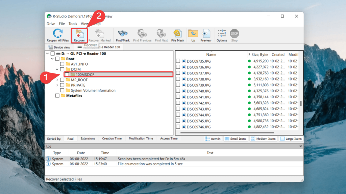Check the Metafiles checkbox
This screenshot has width=346, height=194.
(x=57, y=95)
